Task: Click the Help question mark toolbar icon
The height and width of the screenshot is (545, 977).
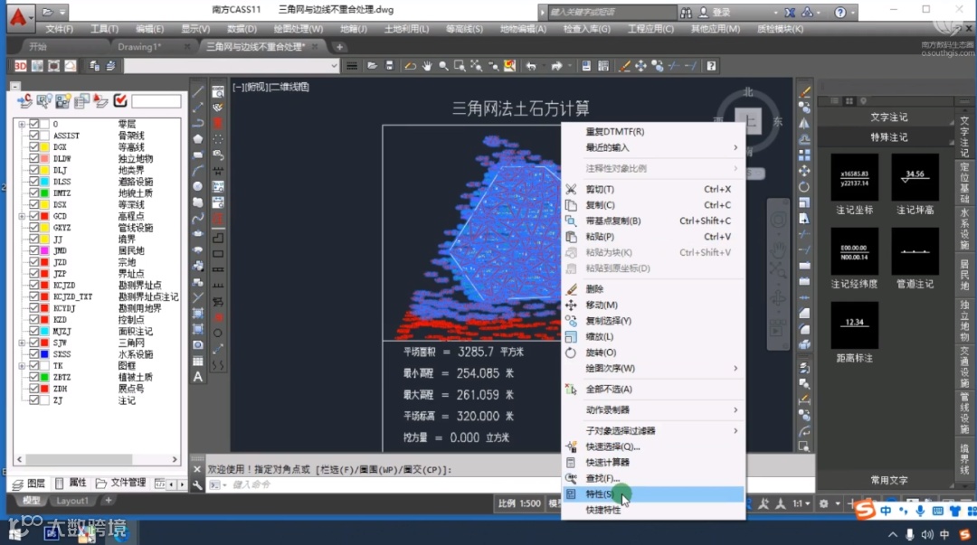Action: point(711,66)
